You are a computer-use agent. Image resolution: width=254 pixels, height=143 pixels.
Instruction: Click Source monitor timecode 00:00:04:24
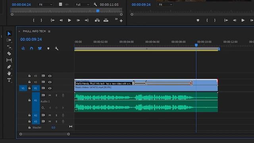[21, 4]
